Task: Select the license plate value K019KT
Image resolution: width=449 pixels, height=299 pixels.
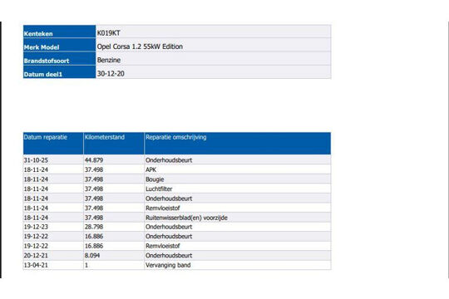Action: click(x=109, y=33)
